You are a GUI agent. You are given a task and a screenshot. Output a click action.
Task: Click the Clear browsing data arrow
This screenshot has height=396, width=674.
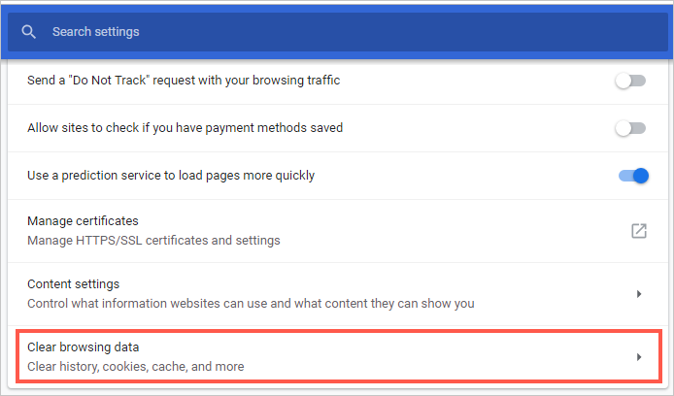coord(638,357)
